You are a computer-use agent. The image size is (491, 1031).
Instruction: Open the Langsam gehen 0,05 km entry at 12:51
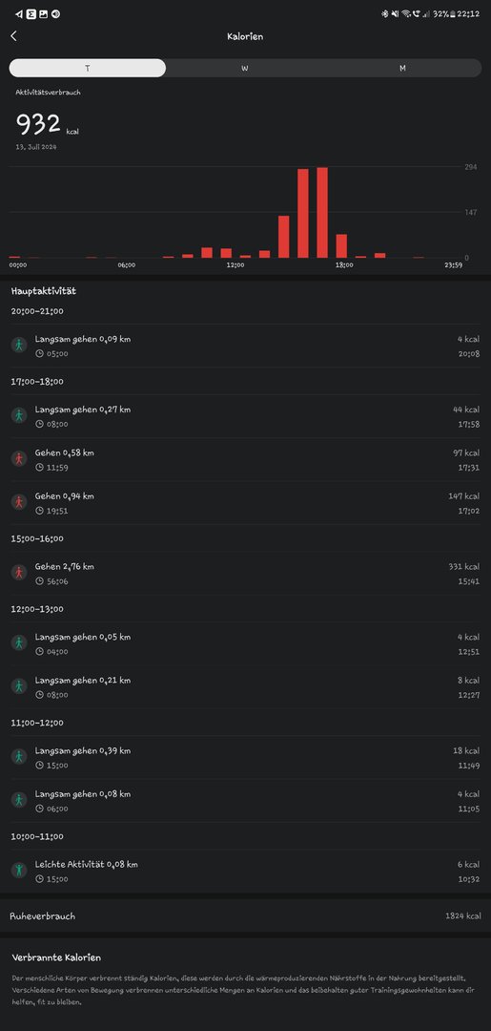coord(246,643)
